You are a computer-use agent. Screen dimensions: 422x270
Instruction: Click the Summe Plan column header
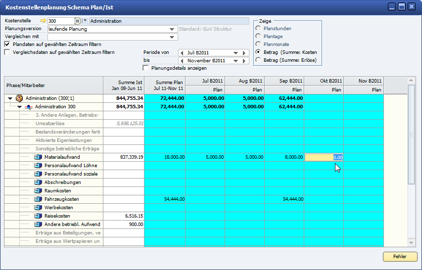point(165,85)
